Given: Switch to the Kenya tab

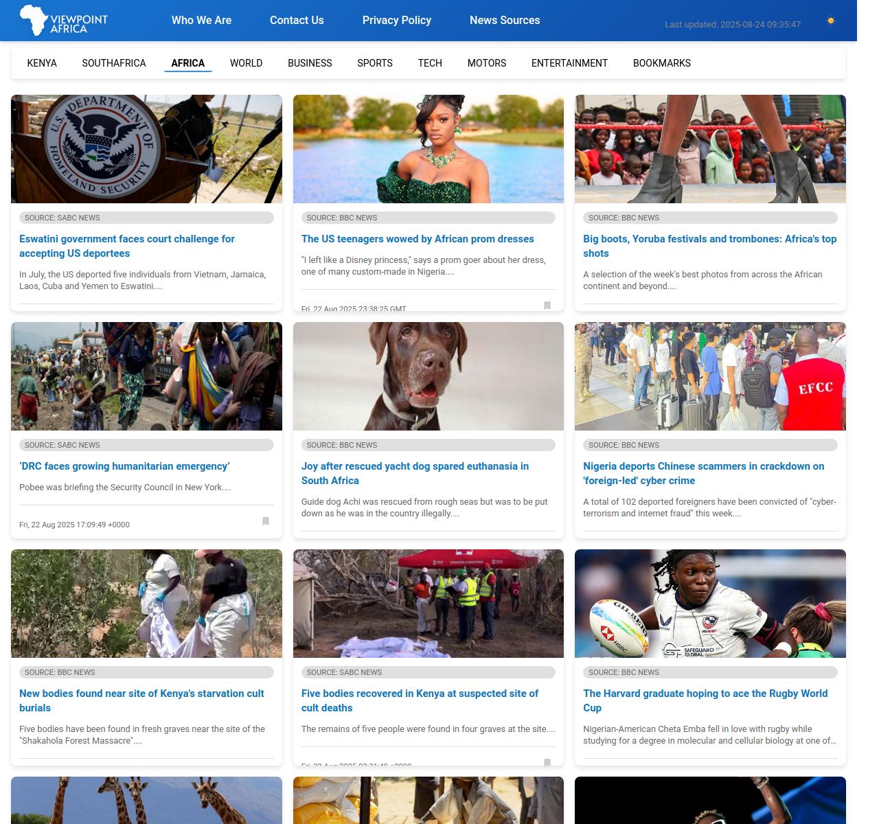Looking at the screenshot, I should pyautogui.click(x=42, y=63).
